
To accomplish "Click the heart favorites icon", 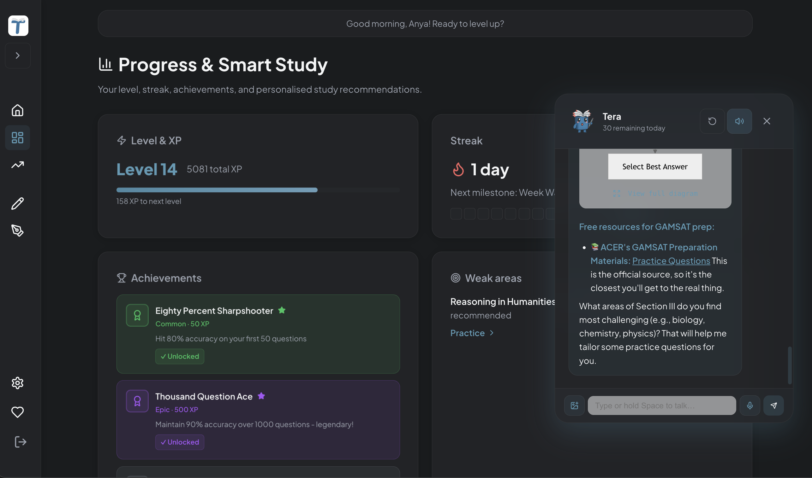I will (x=17, y=412).
